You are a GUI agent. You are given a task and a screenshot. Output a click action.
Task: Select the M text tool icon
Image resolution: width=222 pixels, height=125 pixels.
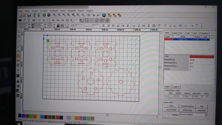[x=34, y=20]
